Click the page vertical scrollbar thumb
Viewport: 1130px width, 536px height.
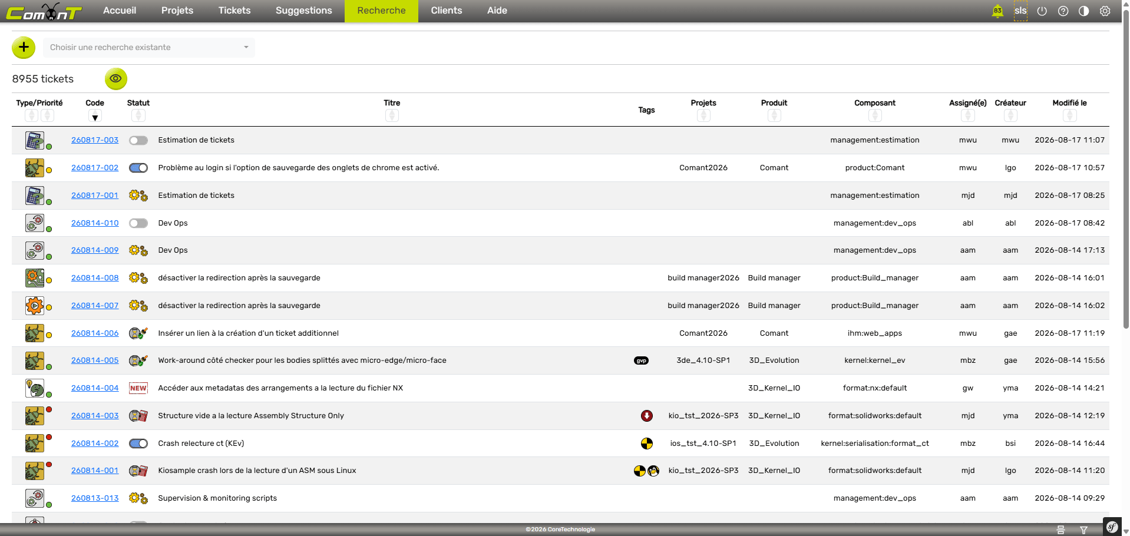pos(1126,168)
